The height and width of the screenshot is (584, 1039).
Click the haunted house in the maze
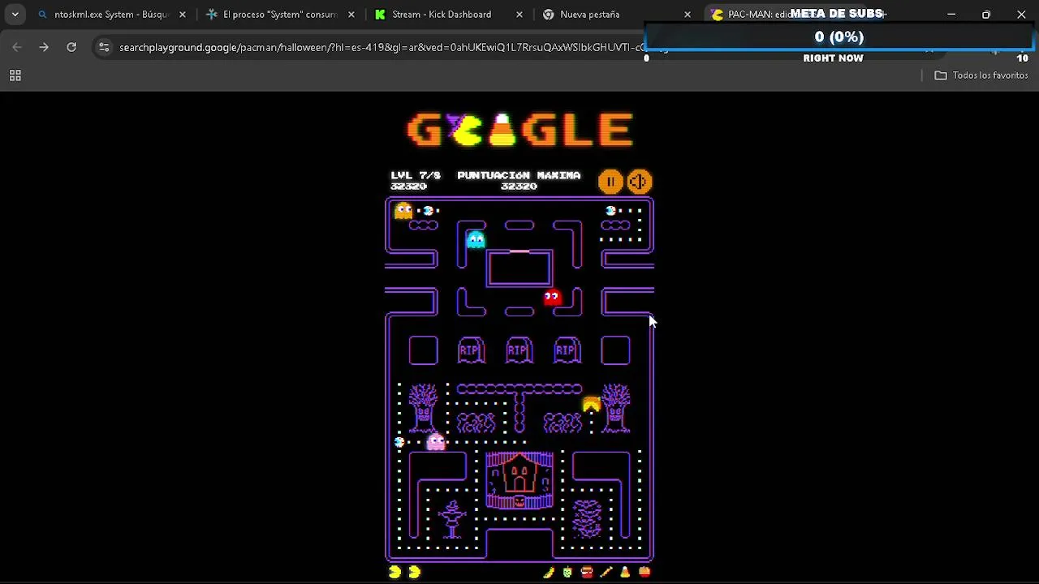pos(519,480)
